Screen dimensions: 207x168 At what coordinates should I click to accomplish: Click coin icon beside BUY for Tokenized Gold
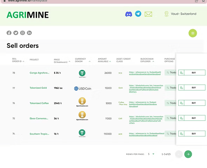(181, 88)
